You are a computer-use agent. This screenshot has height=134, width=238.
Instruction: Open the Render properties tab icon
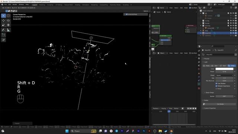(199, 55)
